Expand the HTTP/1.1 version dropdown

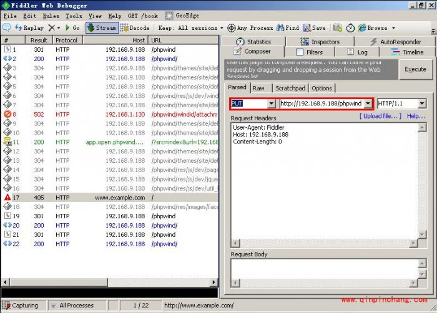(x=422, y=104)
